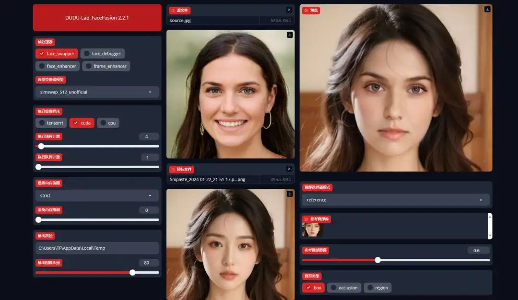The width and height of the screenshot is (518, 300).
Task: Select the reference face thumbnail in the gallery
Action: coord(313,230)
